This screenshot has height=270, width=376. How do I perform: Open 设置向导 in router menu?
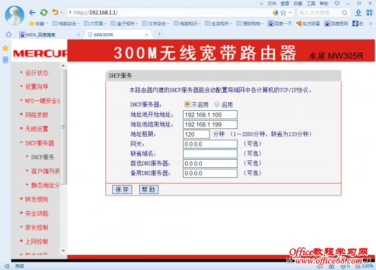37,86
